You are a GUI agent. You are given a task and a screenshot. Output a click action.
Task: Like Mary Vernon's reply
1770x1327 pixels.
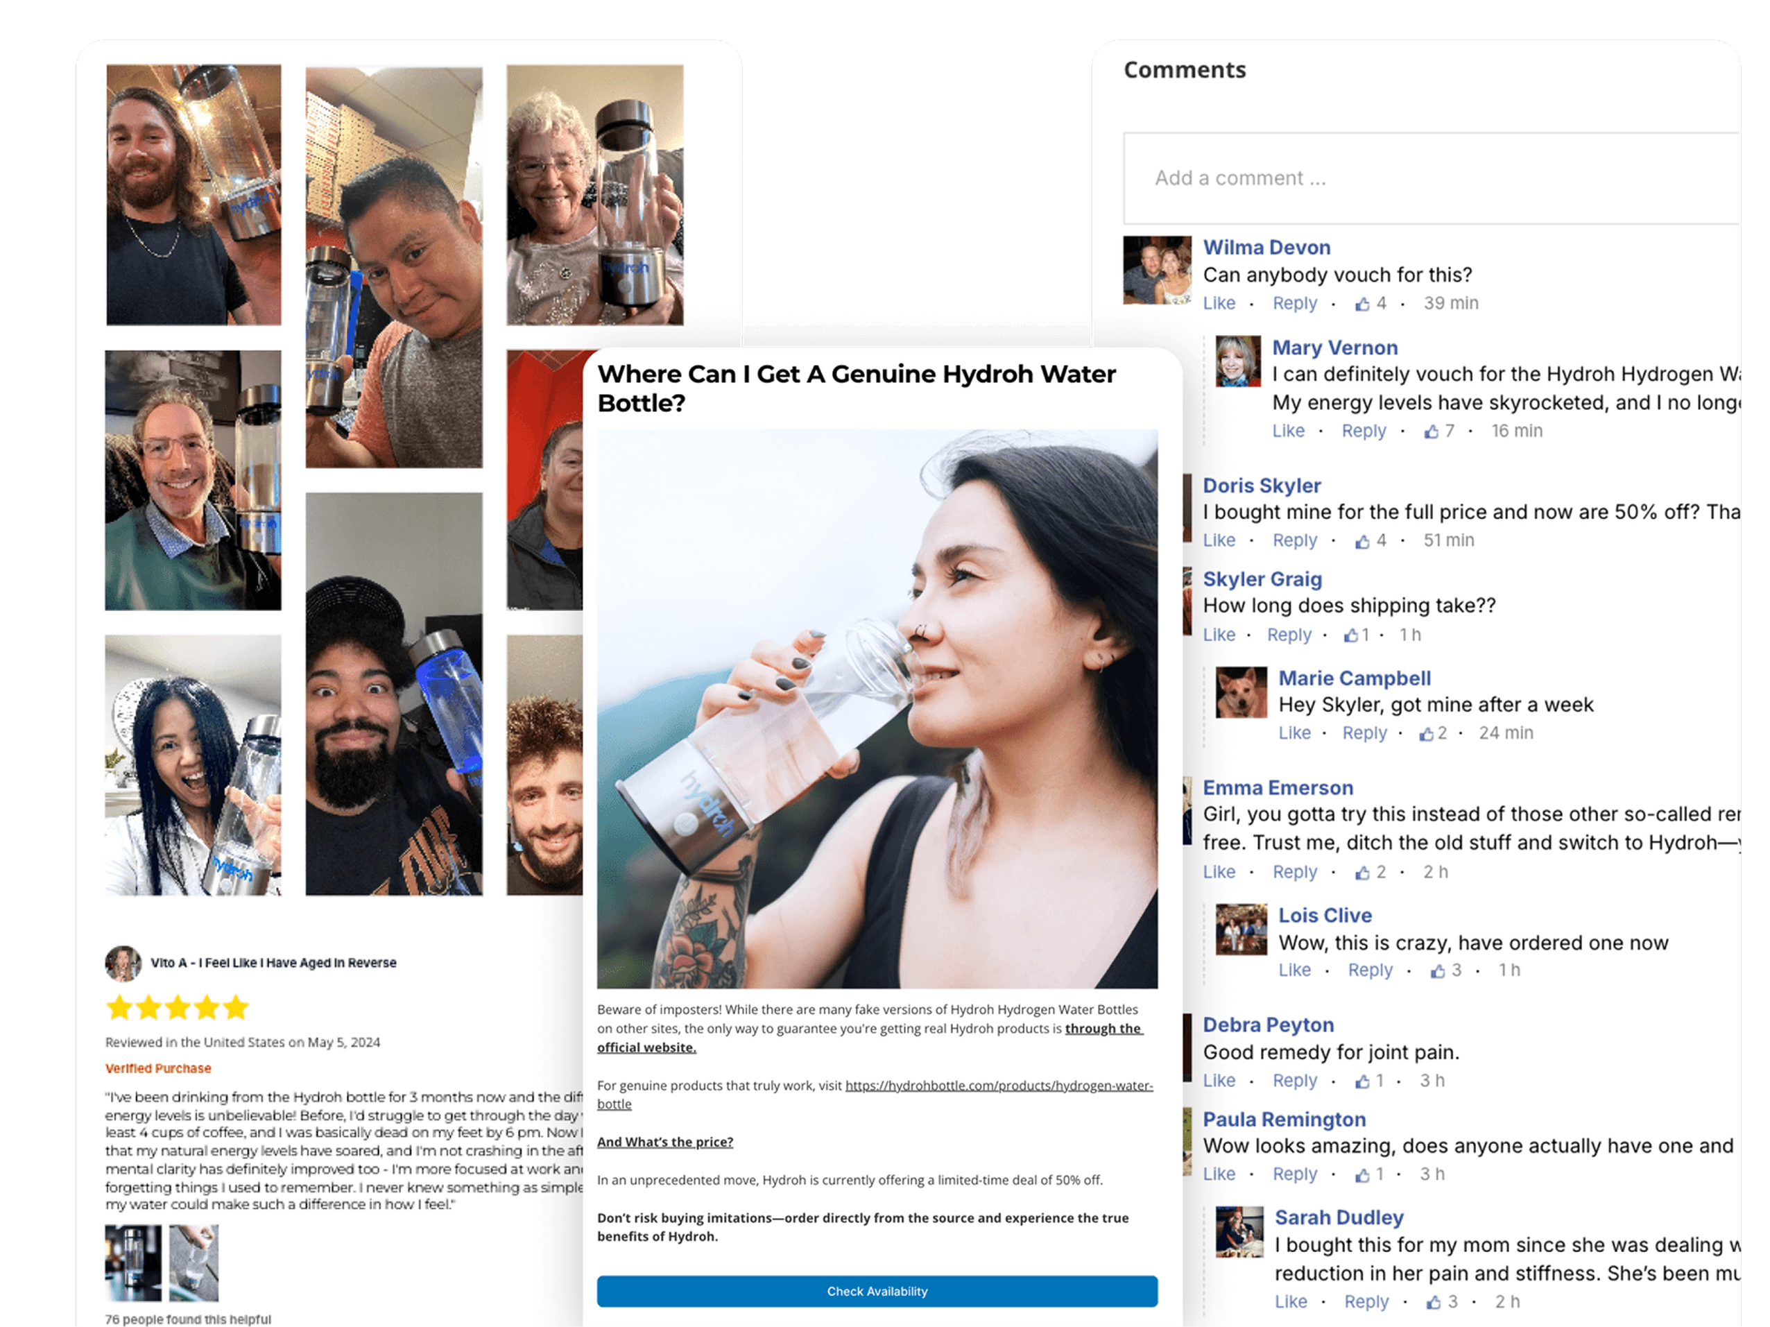[1287, 431]
